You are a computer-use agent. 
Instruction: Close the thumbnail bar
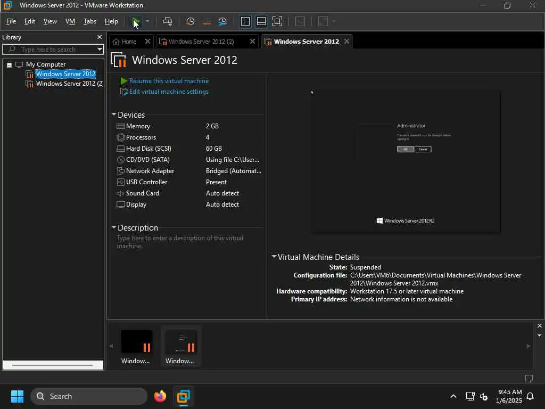pyautogui.click(x=539, y=326)
